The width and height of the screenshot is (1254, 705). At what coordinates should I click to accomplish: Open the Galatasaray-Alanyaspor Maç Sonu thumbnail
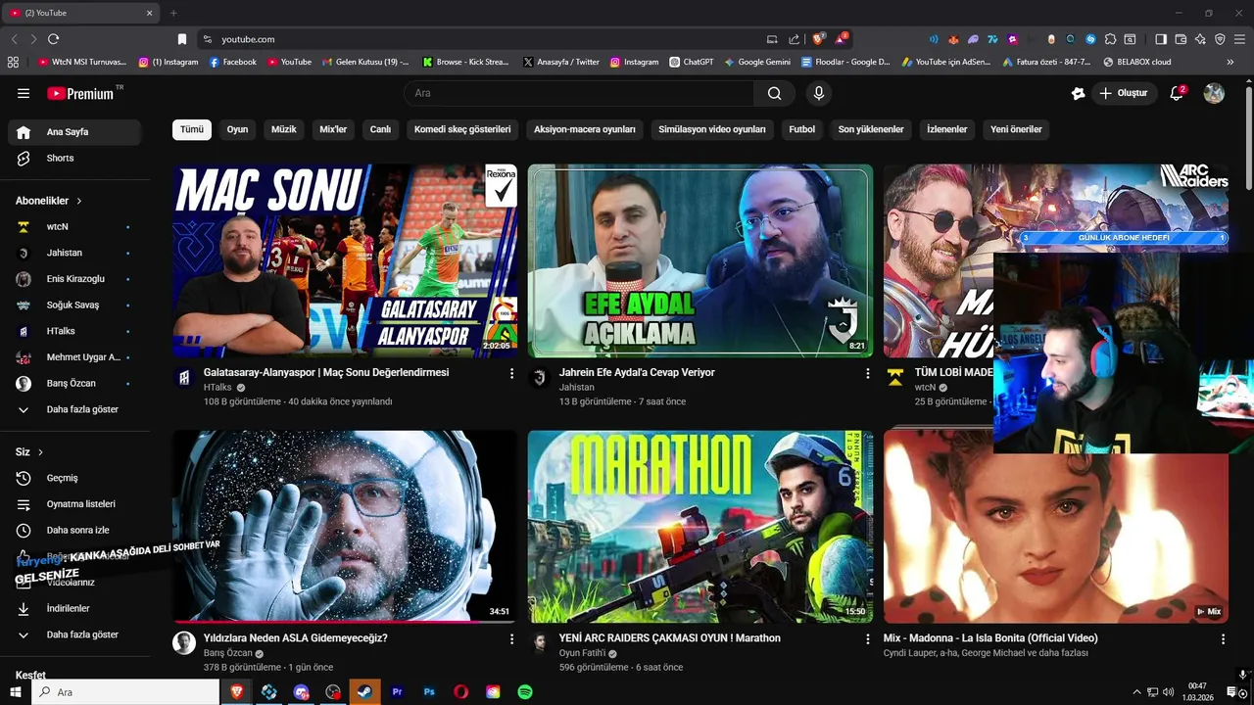pyautogui.click(x=345, y=260)
